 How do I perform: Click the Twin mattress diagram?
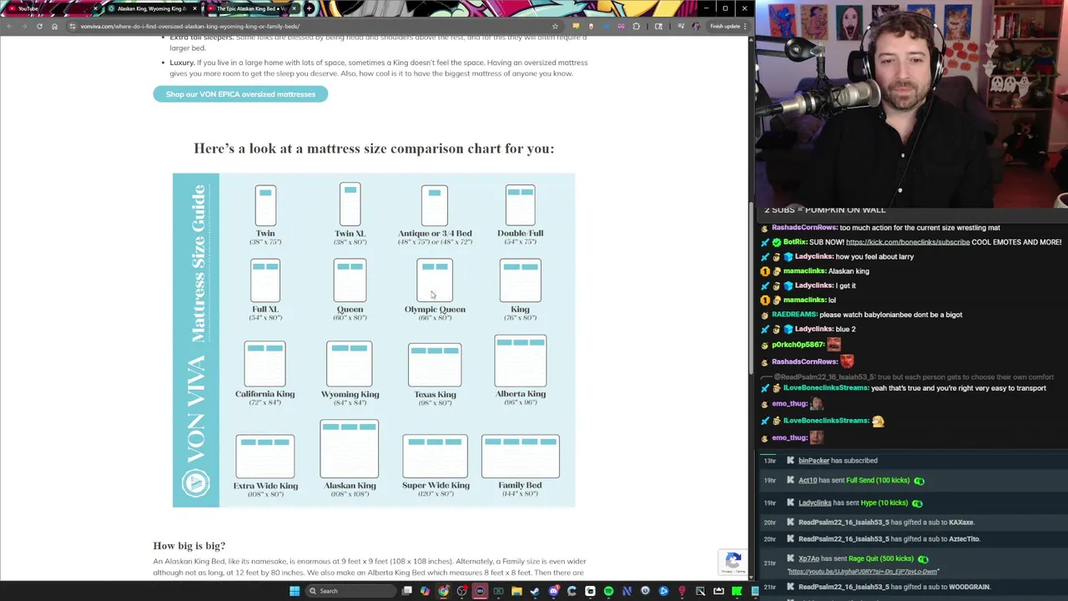click(265, 205)
